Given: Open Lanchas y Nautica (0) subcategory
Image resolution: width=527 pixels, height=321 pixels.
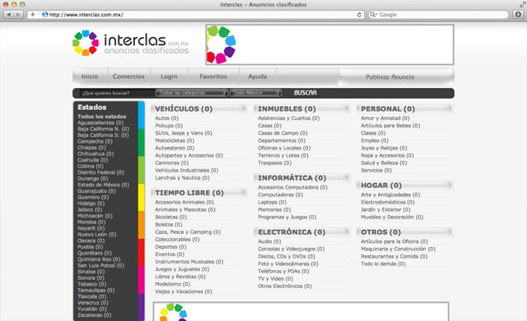Looking at the screenshot, I should click(182, 177).
